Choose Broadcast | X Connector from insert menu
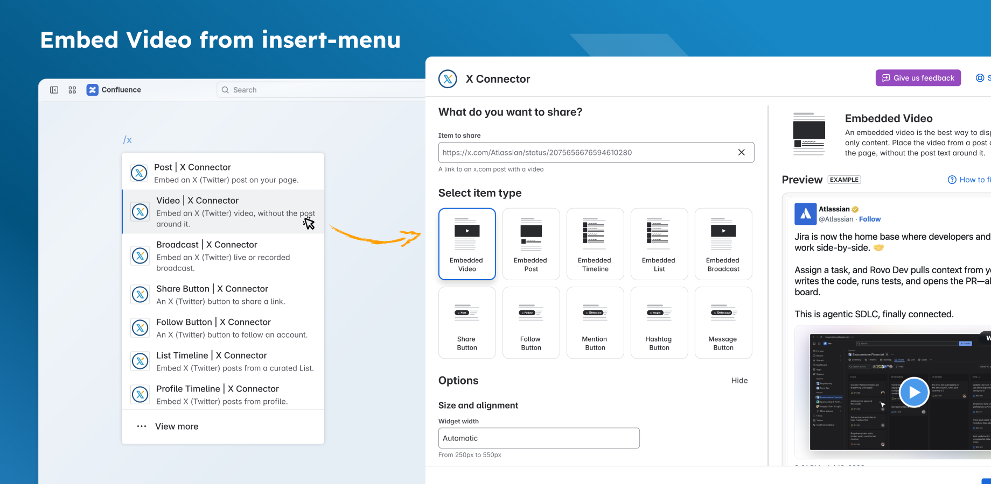 pyautogui.click(x=223, y=255)
